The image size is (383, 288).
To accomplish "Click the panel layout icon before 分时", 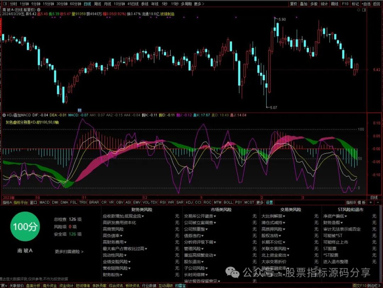I will [x=5, y=4].
